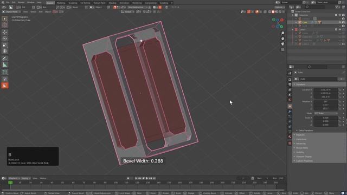Image resolution: width=347 pixels, height=195 pixels.
Task: Open the viewport Select menu
Action: click(x=33, y=12)
